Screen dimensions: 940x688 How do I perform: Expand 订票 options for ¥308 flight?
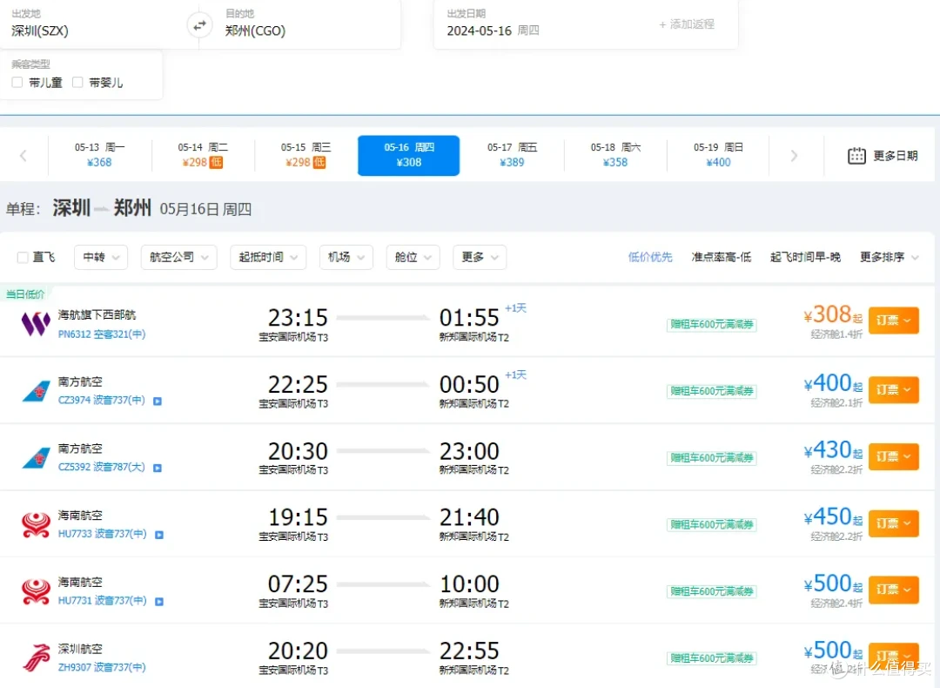pos(893,320)
